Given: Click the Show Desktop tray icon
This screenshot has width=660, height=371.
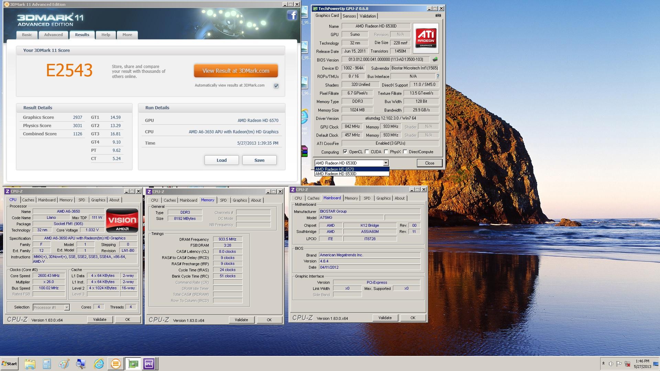Looking at the screenshot, I should coord(656,364).
